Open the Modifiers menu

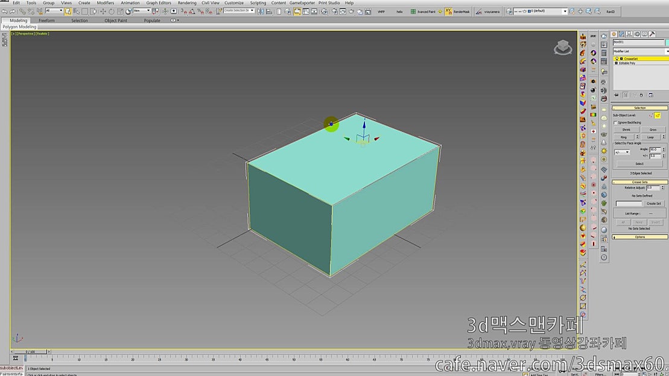coord(105,2)
